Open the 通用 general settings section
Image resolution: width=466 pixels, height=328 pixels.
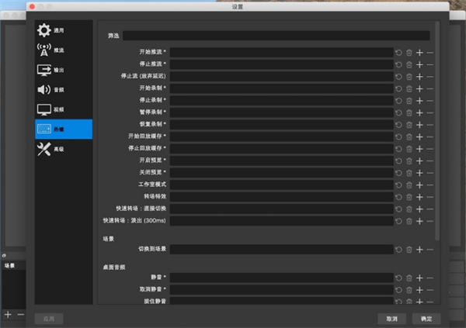point(64,31)
